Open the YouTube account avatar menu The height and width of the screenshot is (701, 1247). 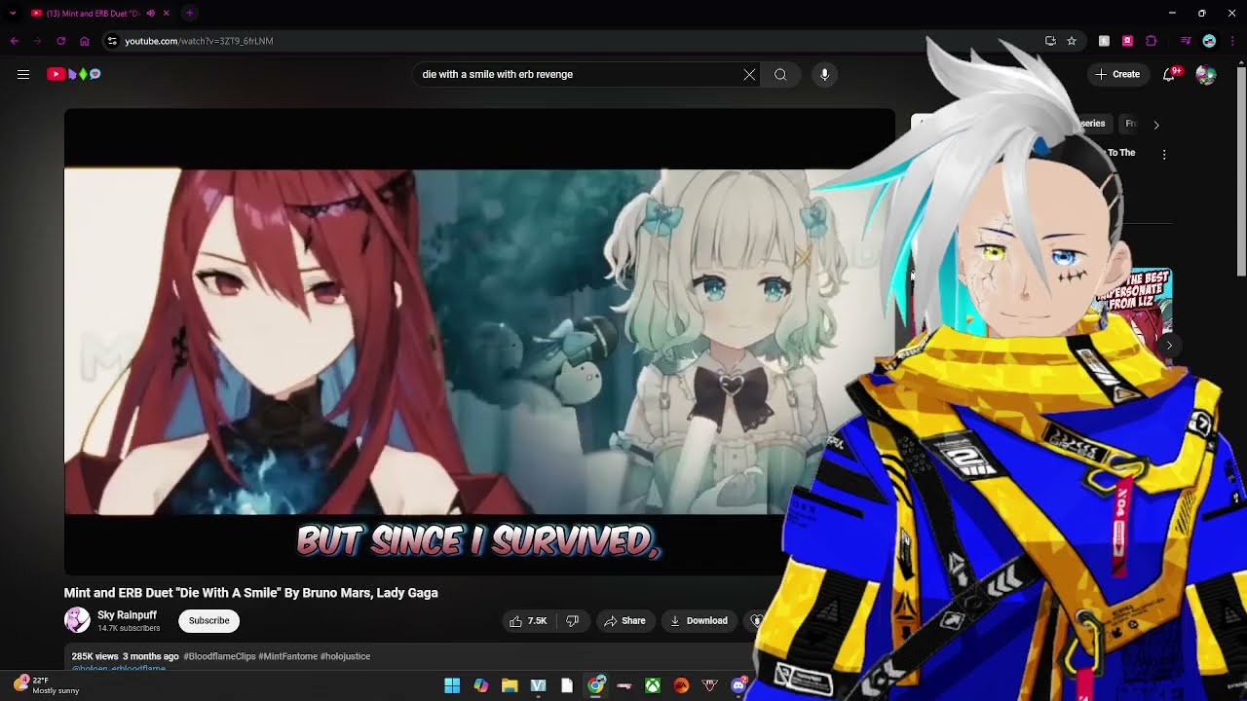pos(1206,74)
